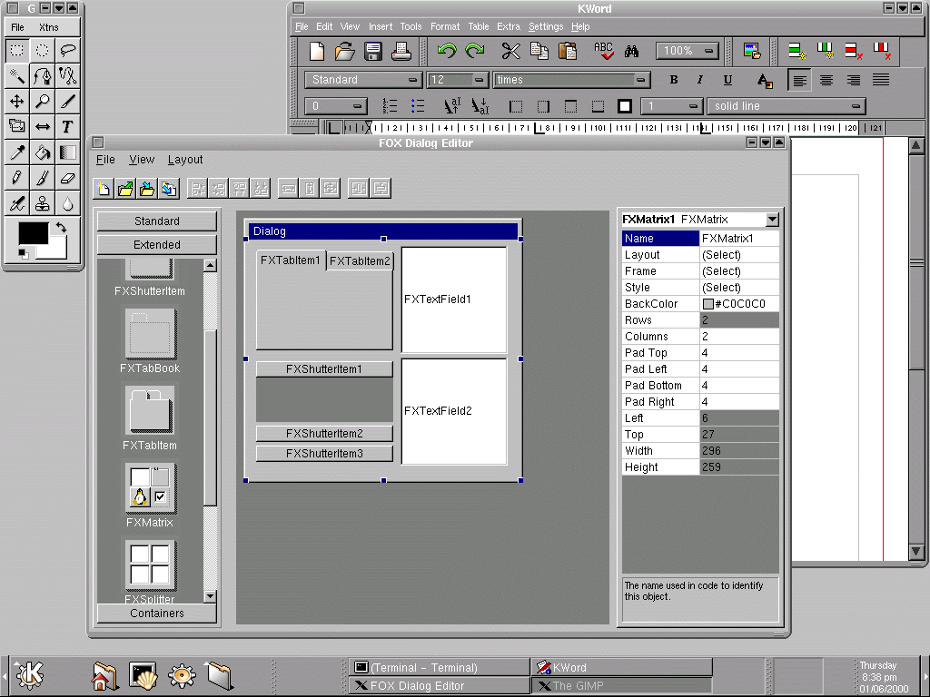Click KWord open file icon
The image size is (930, 697).
click(344, 52)
